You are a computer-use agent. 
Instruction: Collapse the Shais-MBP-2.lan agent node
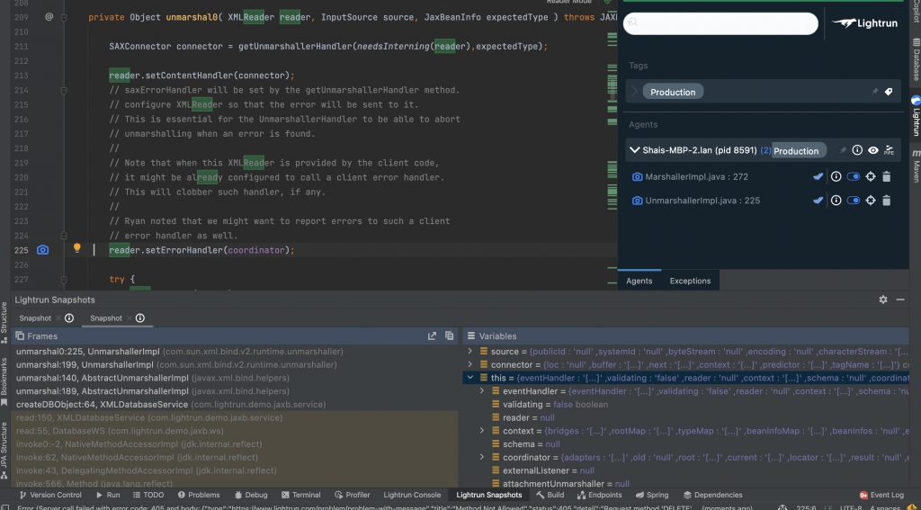coord(635,150)
